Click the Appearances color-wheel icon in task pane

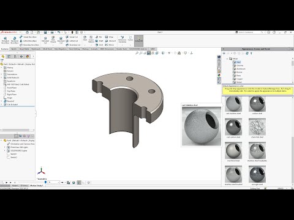click(219, 75)
